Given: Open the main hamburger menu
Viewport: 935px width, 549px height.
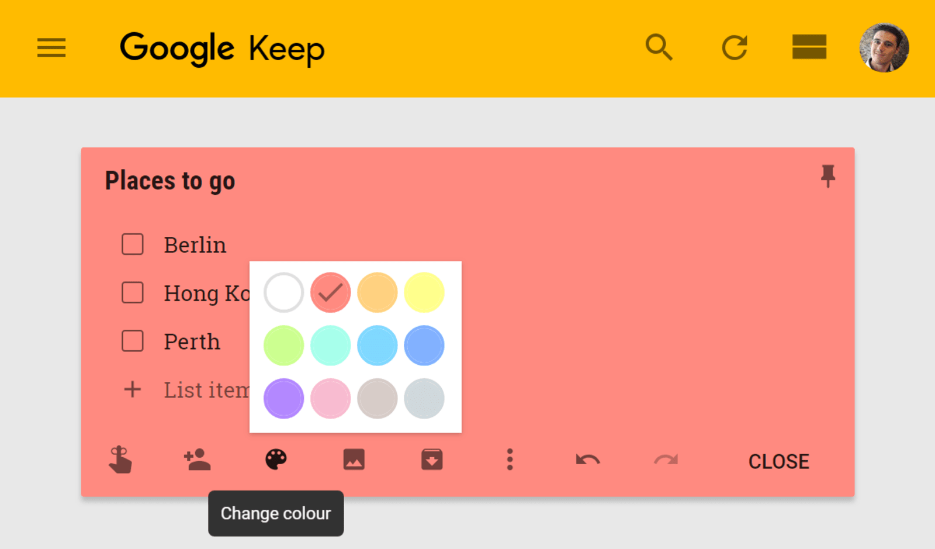Looking at the screenshot, I should point(51,48).
